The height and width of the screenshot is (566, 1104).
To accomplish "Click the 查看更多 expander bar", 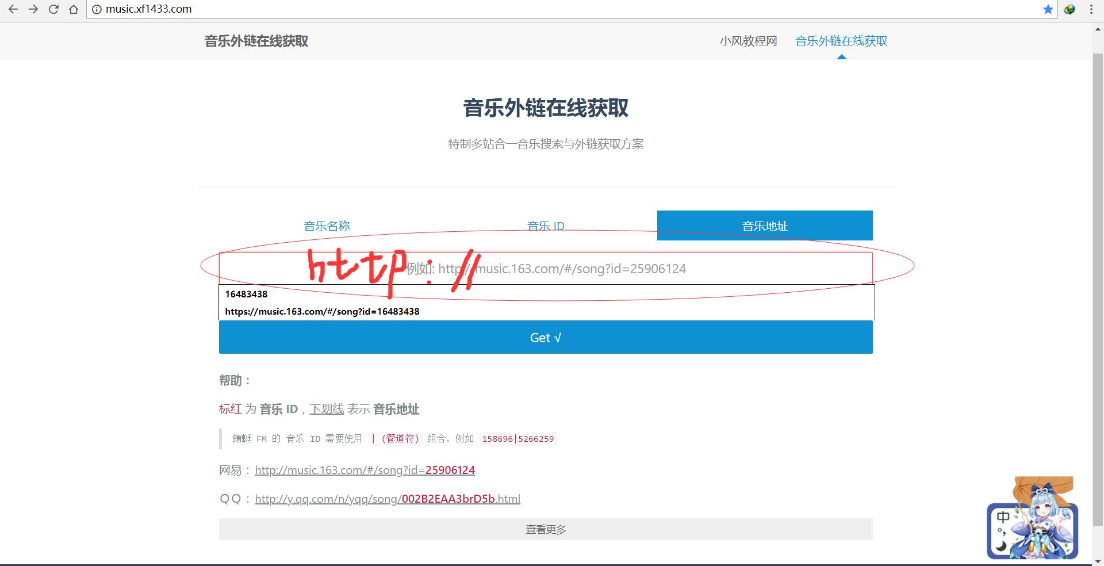I will [545, 529].
